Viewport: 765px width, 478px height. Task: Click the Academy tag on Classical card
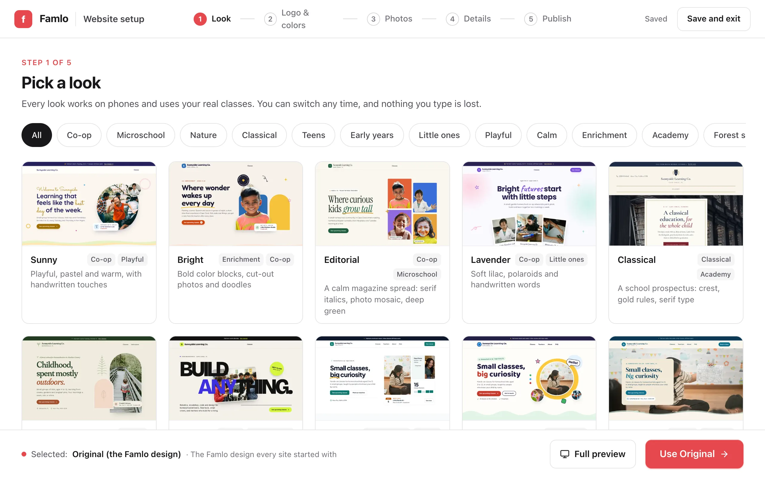pyautogui.click(x=715, y=274)
